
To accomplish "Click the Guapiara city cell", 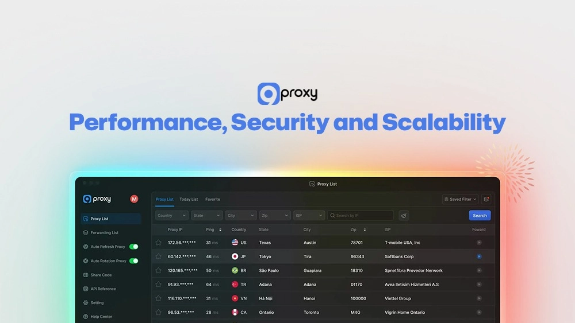I will [312, 271].
